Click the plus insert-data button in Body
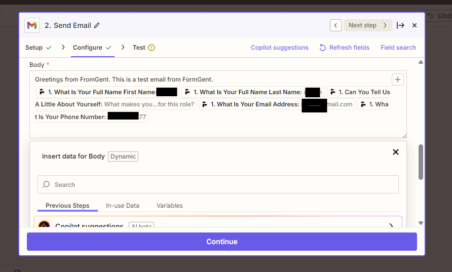 point(397,80)
